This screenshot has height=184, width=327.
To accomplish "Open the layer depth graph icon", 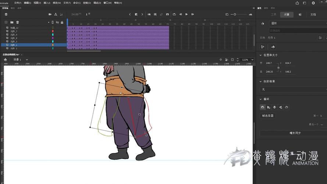I will pyautogui.click(x=61, y=14).
